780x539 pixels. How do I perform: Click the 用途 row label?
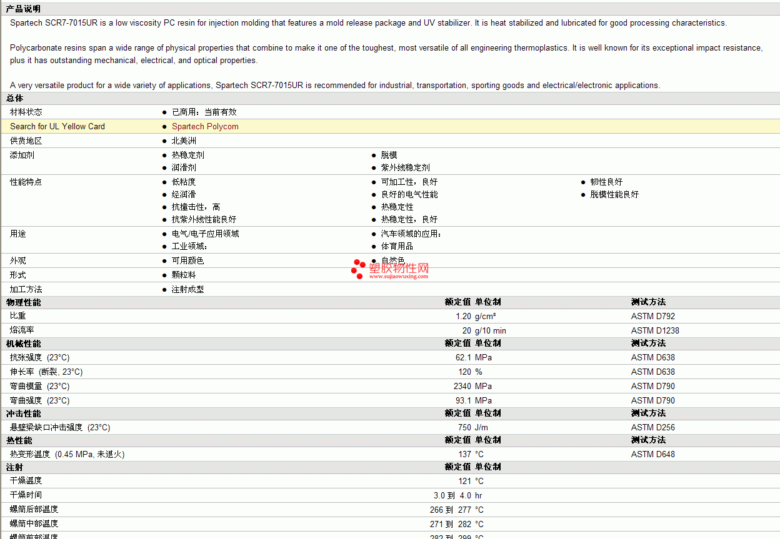click(x=18, y=234)
